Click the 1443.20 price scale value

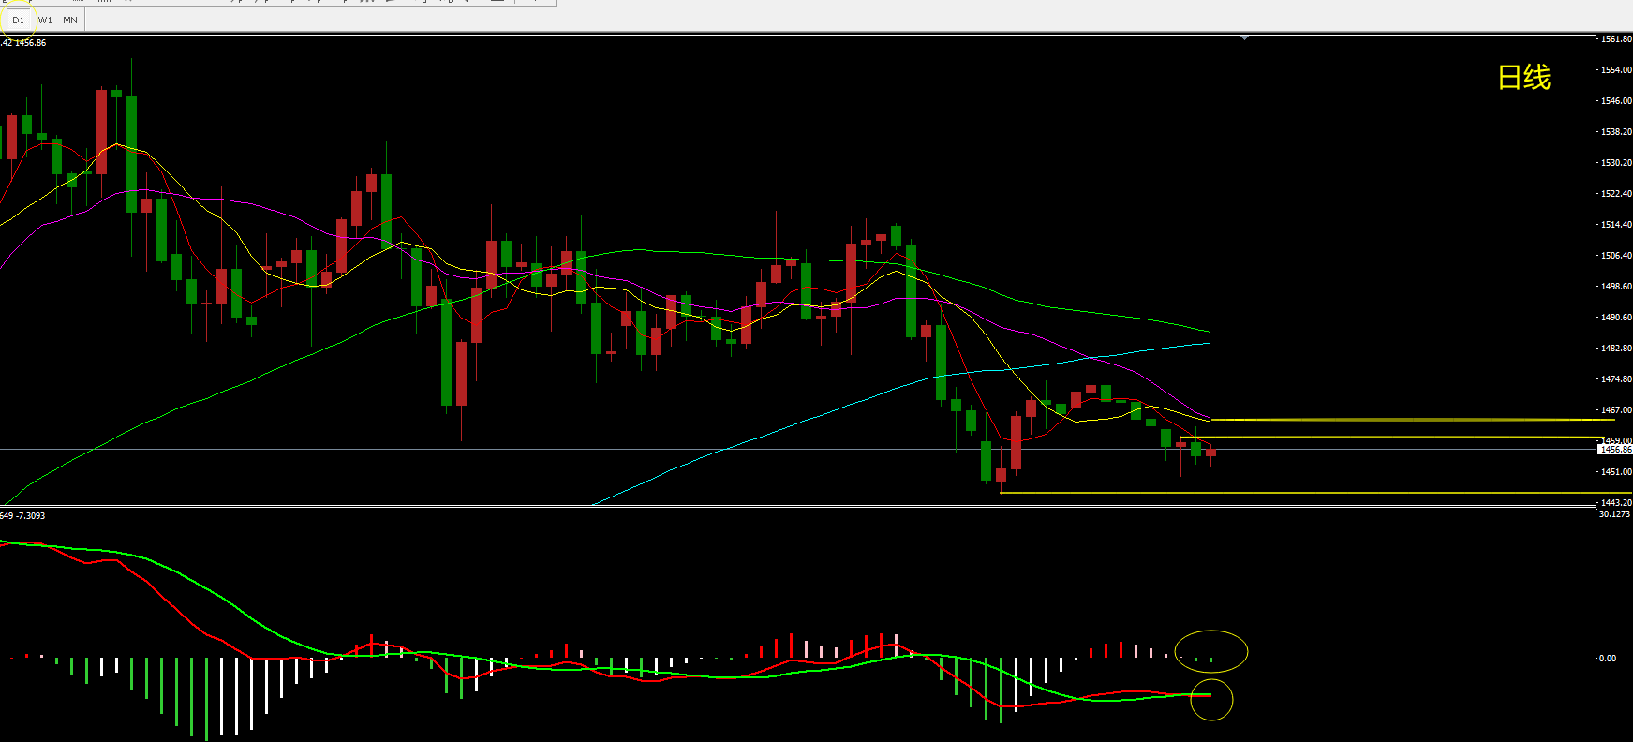click(1616, 503)
